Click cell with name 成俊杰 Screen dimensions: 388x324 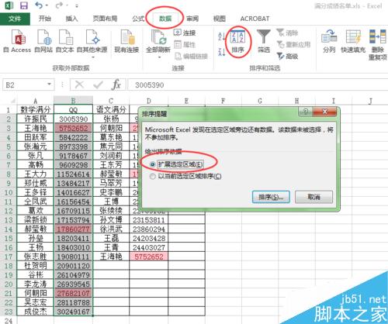click(36, 312)
